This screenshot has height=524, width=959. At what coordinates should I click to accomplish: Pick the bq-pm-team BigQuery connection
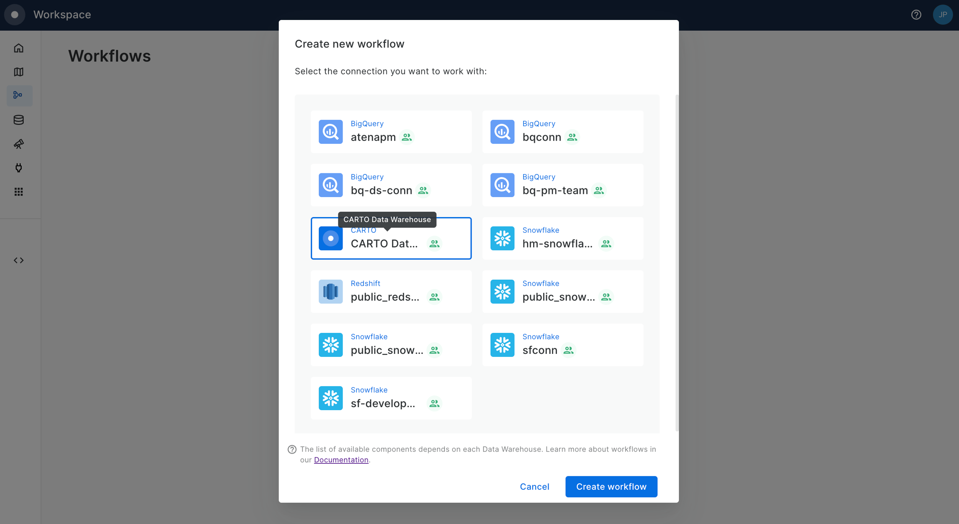click(563, 185)
